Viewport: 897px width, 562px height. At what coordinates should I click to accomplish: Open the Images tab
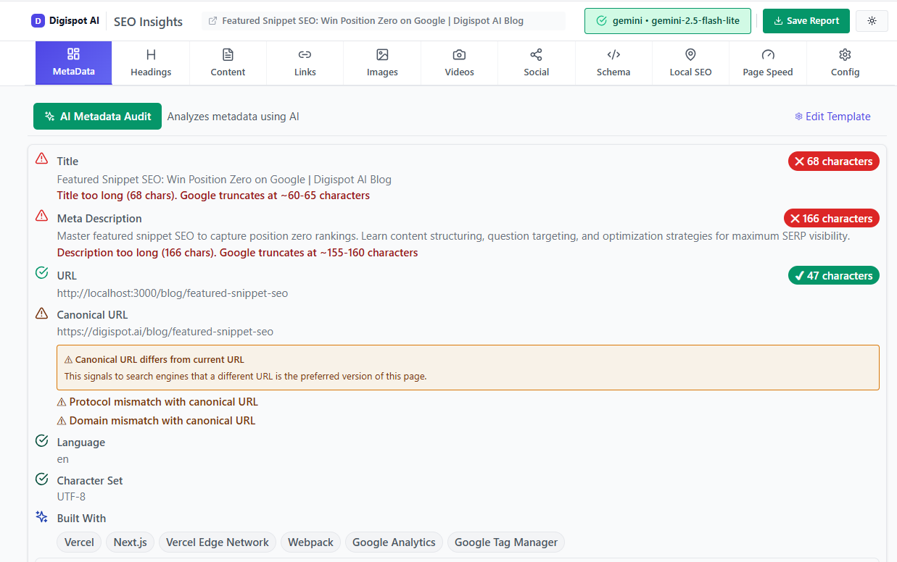pos(382,62)
